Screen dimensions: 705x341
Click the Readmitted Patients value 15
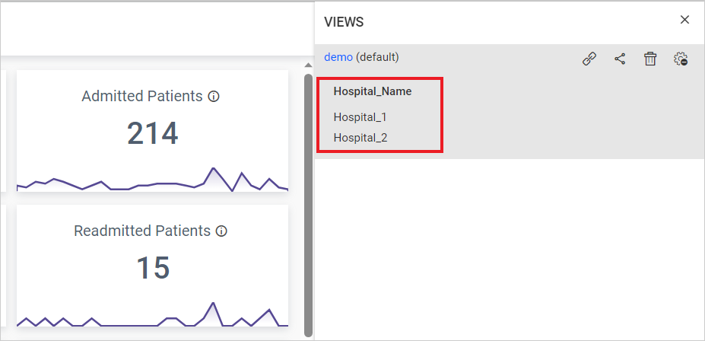(152, 268)
